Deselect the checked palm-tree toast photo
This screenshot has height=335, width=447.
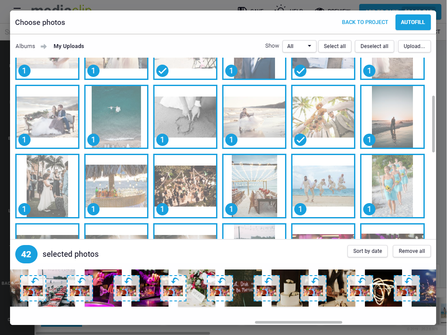(x=300, y=140)
